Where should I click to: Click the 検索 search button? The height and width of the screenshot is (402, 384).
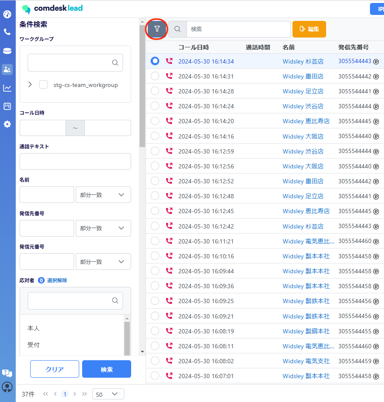click(106, 369)
